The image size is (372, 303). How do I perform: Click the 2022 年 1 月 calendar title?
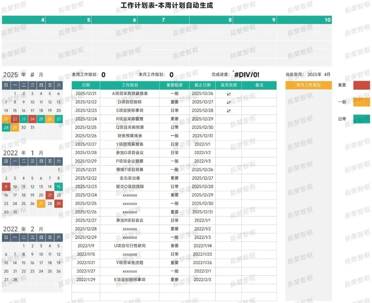[23, 153]
